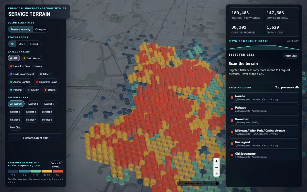Viewport: 307px width, 192px height.
Task: Set status focus to Open
Action: pyautogui.click(x=22, y=44)
